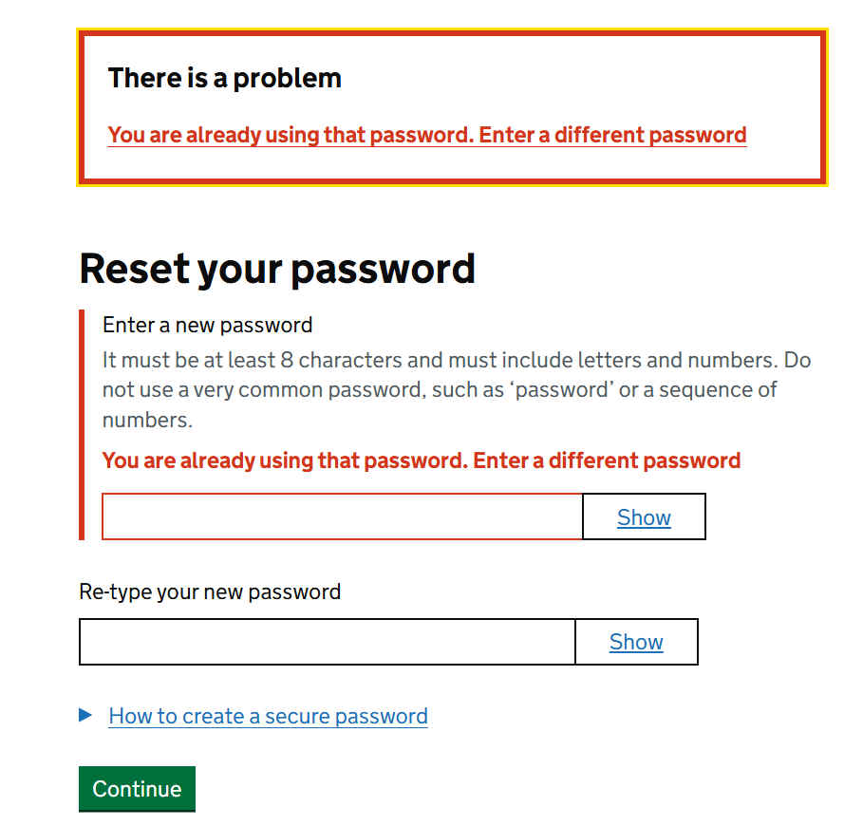This screenshot has width=863, height=826.
Task: Expand the blue disclosure triangle arrow
Action: [86, 715]
